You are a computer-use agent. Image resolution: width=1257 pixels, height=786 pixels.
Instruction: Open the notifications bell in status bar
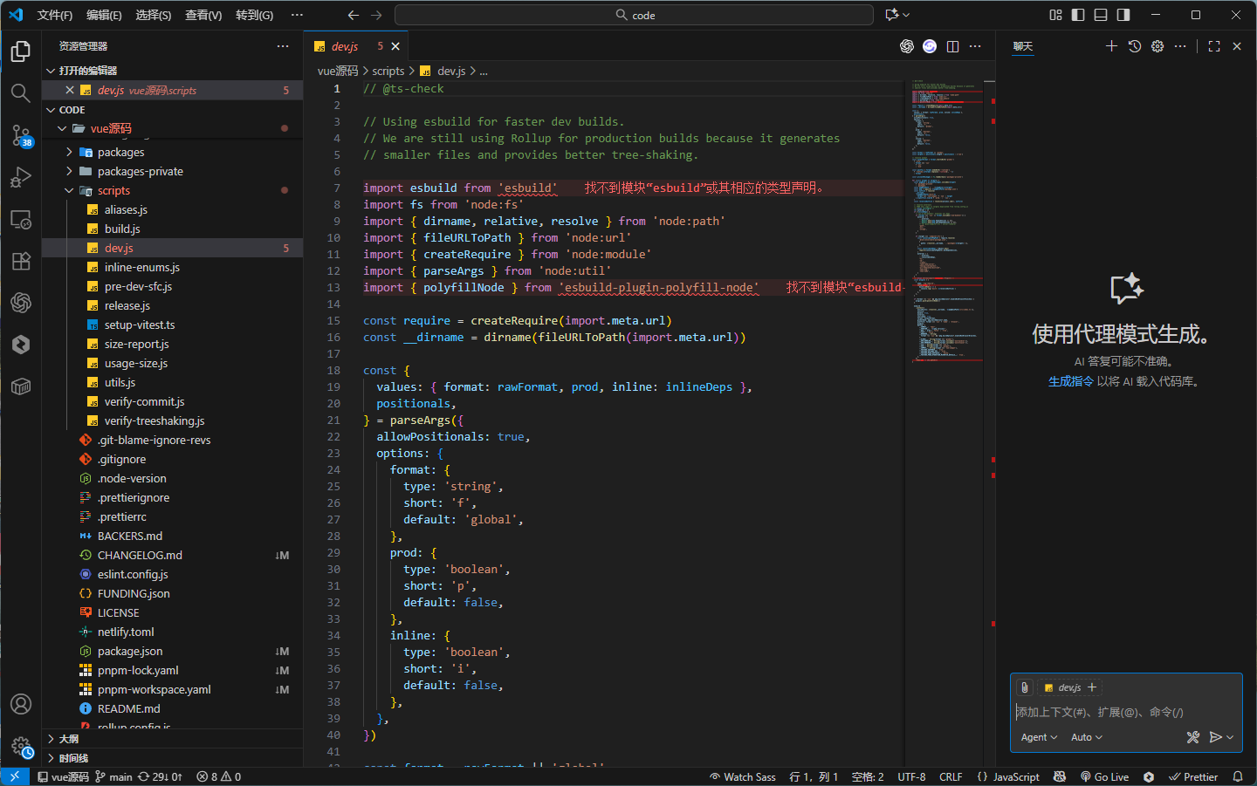pos(1238,776)
